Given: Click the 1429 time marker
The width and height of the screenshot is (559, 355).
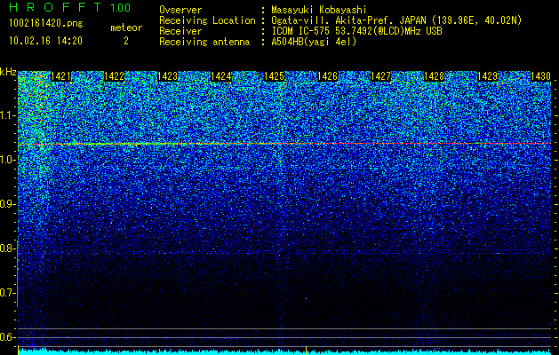Looking at the screenshot, I should (x=487, y=76).
